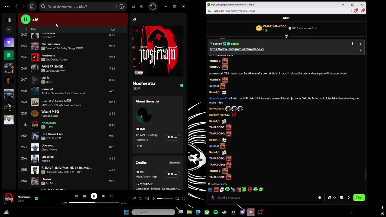Image resolution: width=386 pixels, height=217 pixels.
Task: Click Show all credits
Action: [x=175, y=163]
